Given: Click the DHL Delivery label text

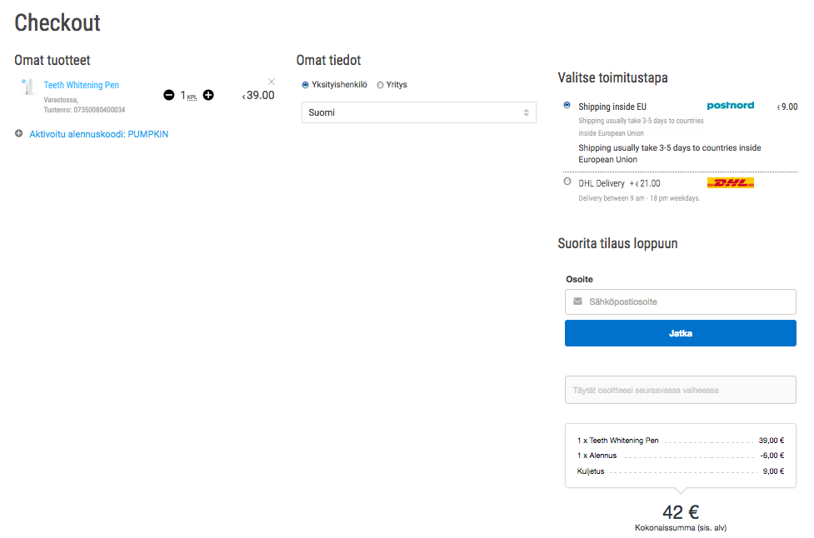Looking at the screenshot, I should pos(601,183).
